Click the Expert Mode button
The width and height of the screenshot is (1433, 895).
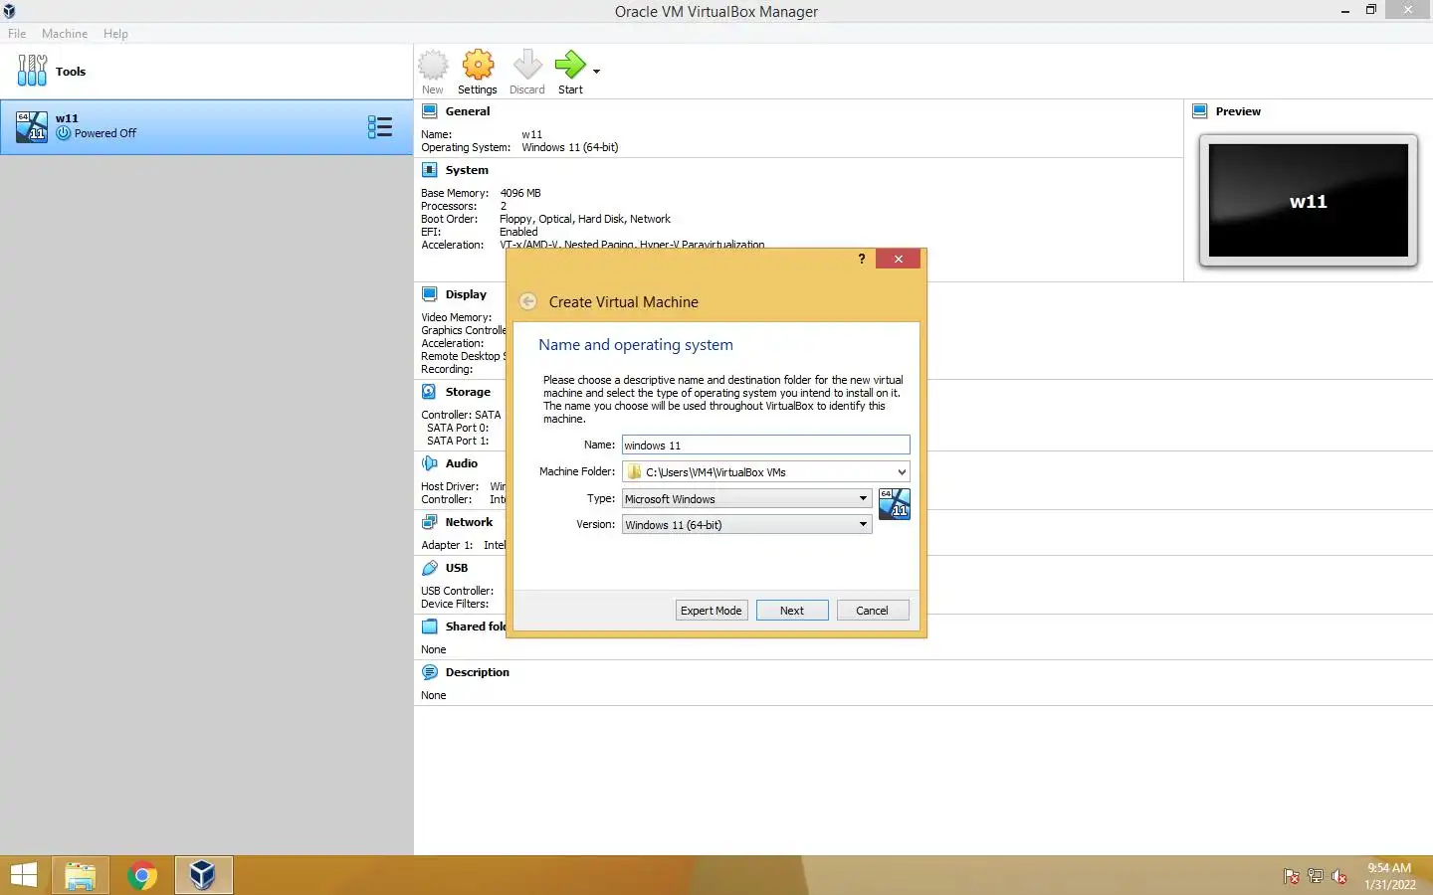click(x=712, y=611)
